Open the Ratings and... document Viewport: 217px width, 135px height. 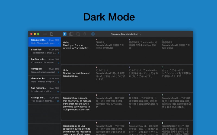click(x=44, y=99)
